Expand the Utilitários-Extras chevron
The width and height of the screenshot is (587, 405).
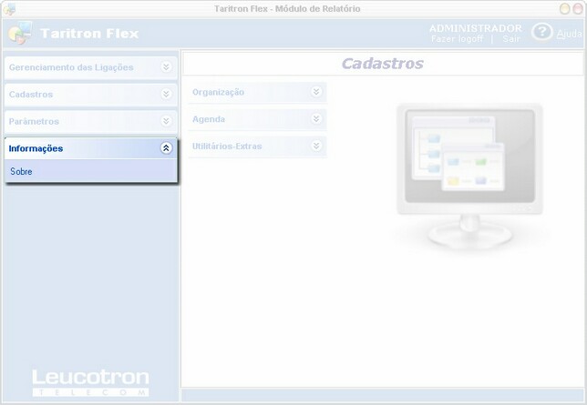[x=316, y=146]
